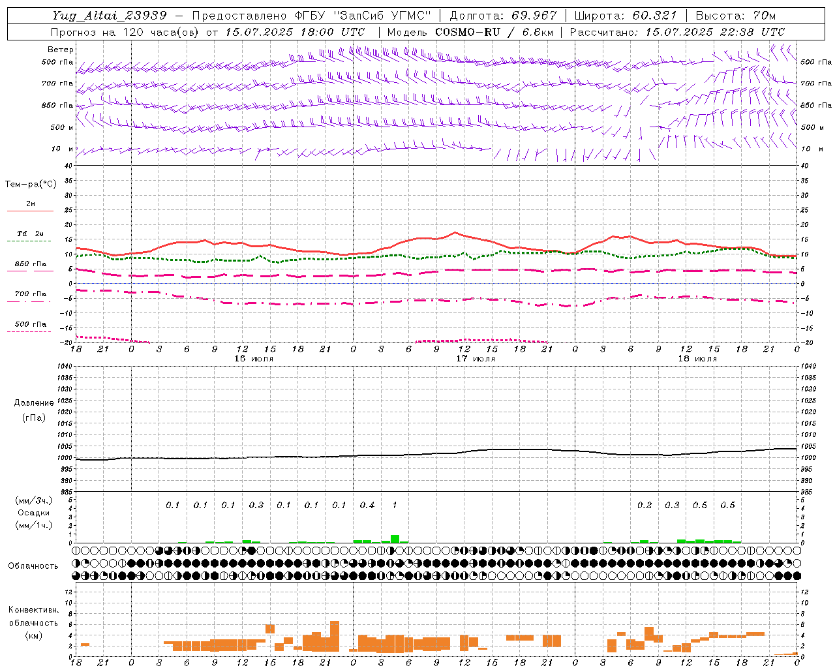Screen dimensions: 835x668
Task: Click the tallest green precipitation bar
Action: (x=395, y=539)
